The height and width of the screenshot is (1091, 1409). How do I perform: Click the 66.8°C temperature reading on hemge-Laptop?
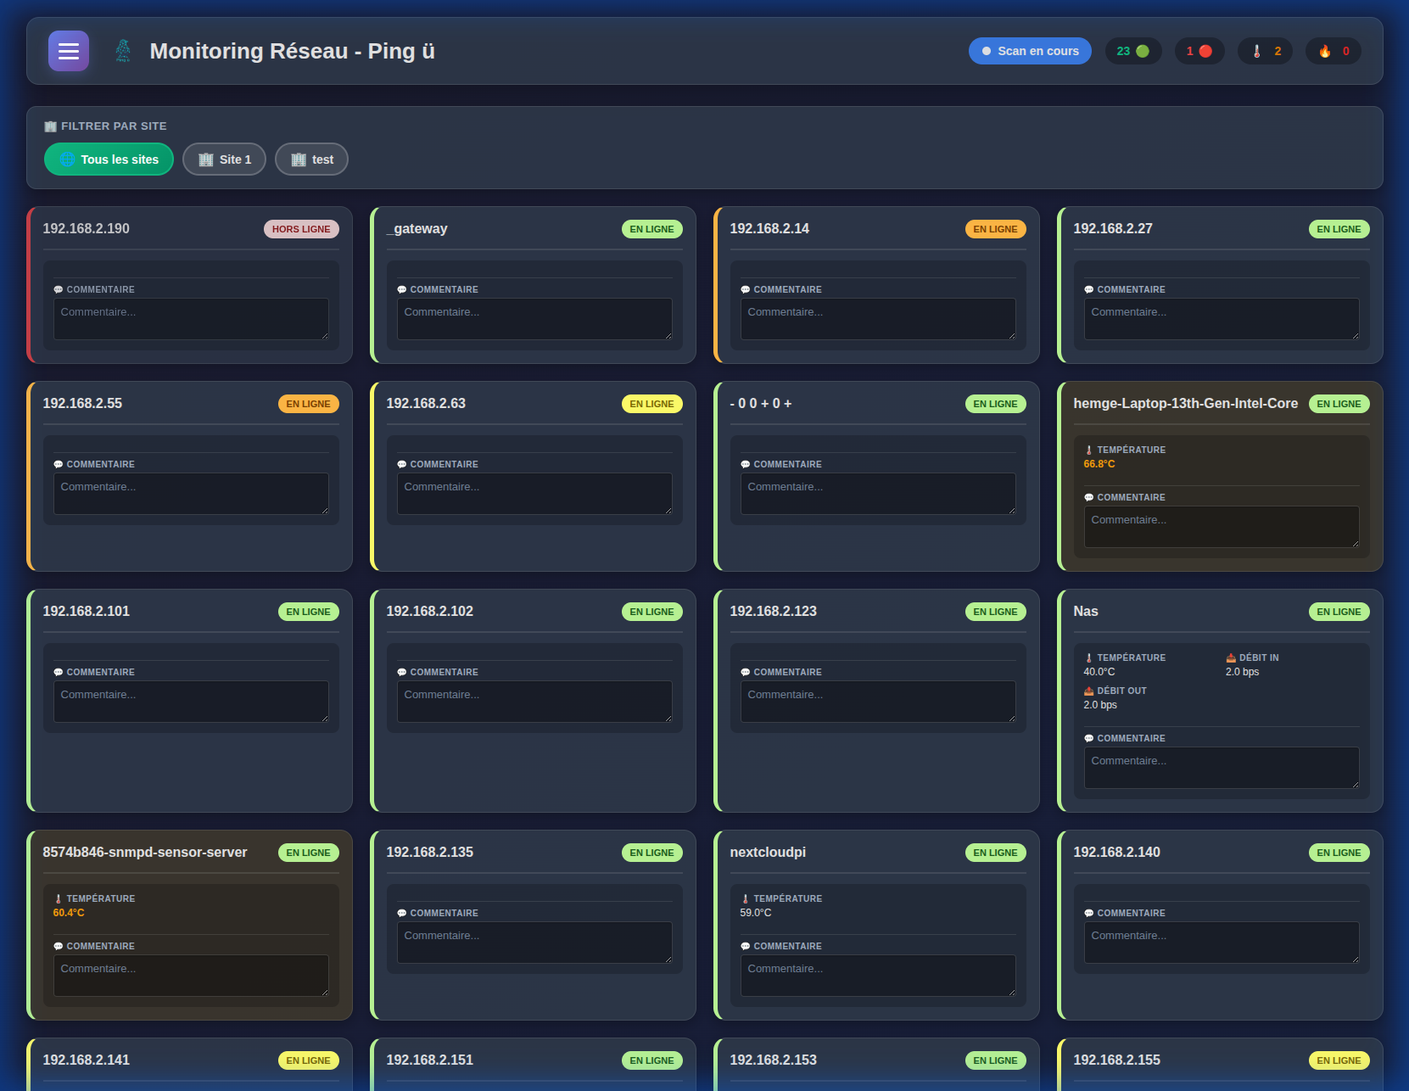pos(1099,464)
